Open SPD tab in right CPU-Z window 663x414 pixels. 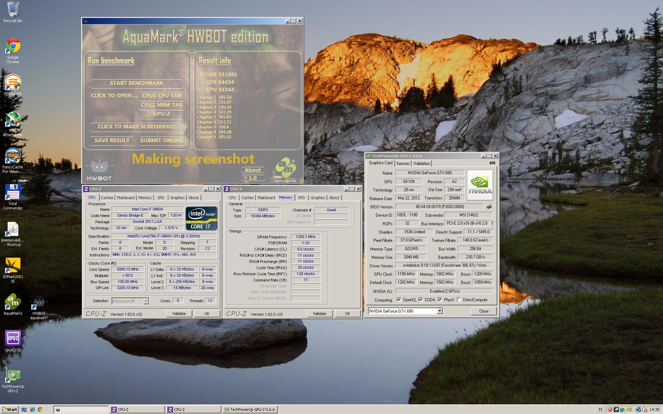click(301, 198)
